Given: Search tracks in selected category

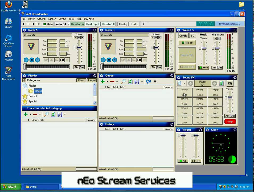Looking at the screenshot, I should pos(46,114).
